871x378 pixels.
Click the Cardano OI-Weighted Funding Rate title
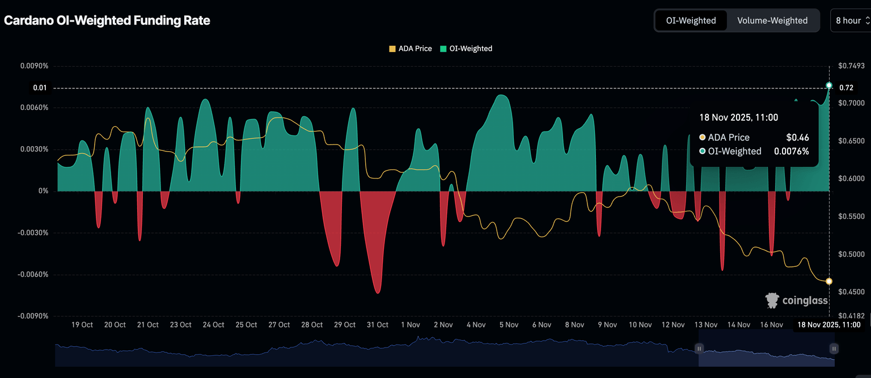[x=107, y=20]
